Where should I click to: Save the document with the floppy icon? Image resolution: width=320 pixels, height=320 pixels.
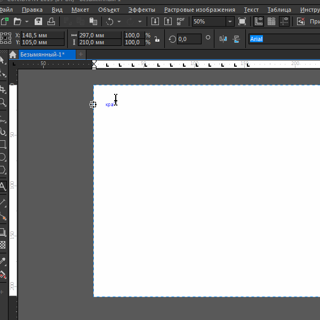click(38, 21)
